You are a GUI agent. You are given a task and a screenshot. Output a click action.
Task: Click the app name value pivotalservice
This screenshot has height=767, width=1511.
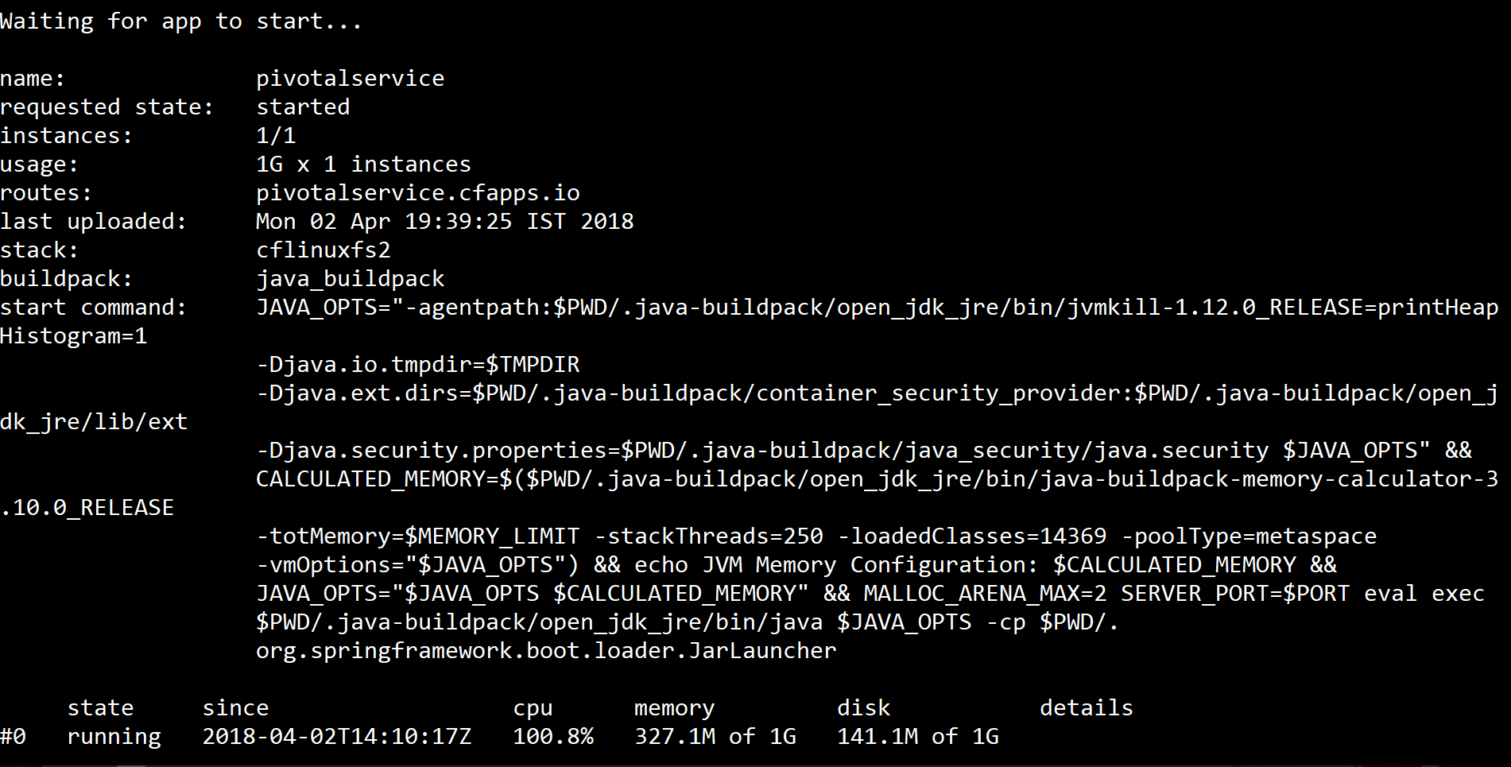click(350, 79)
